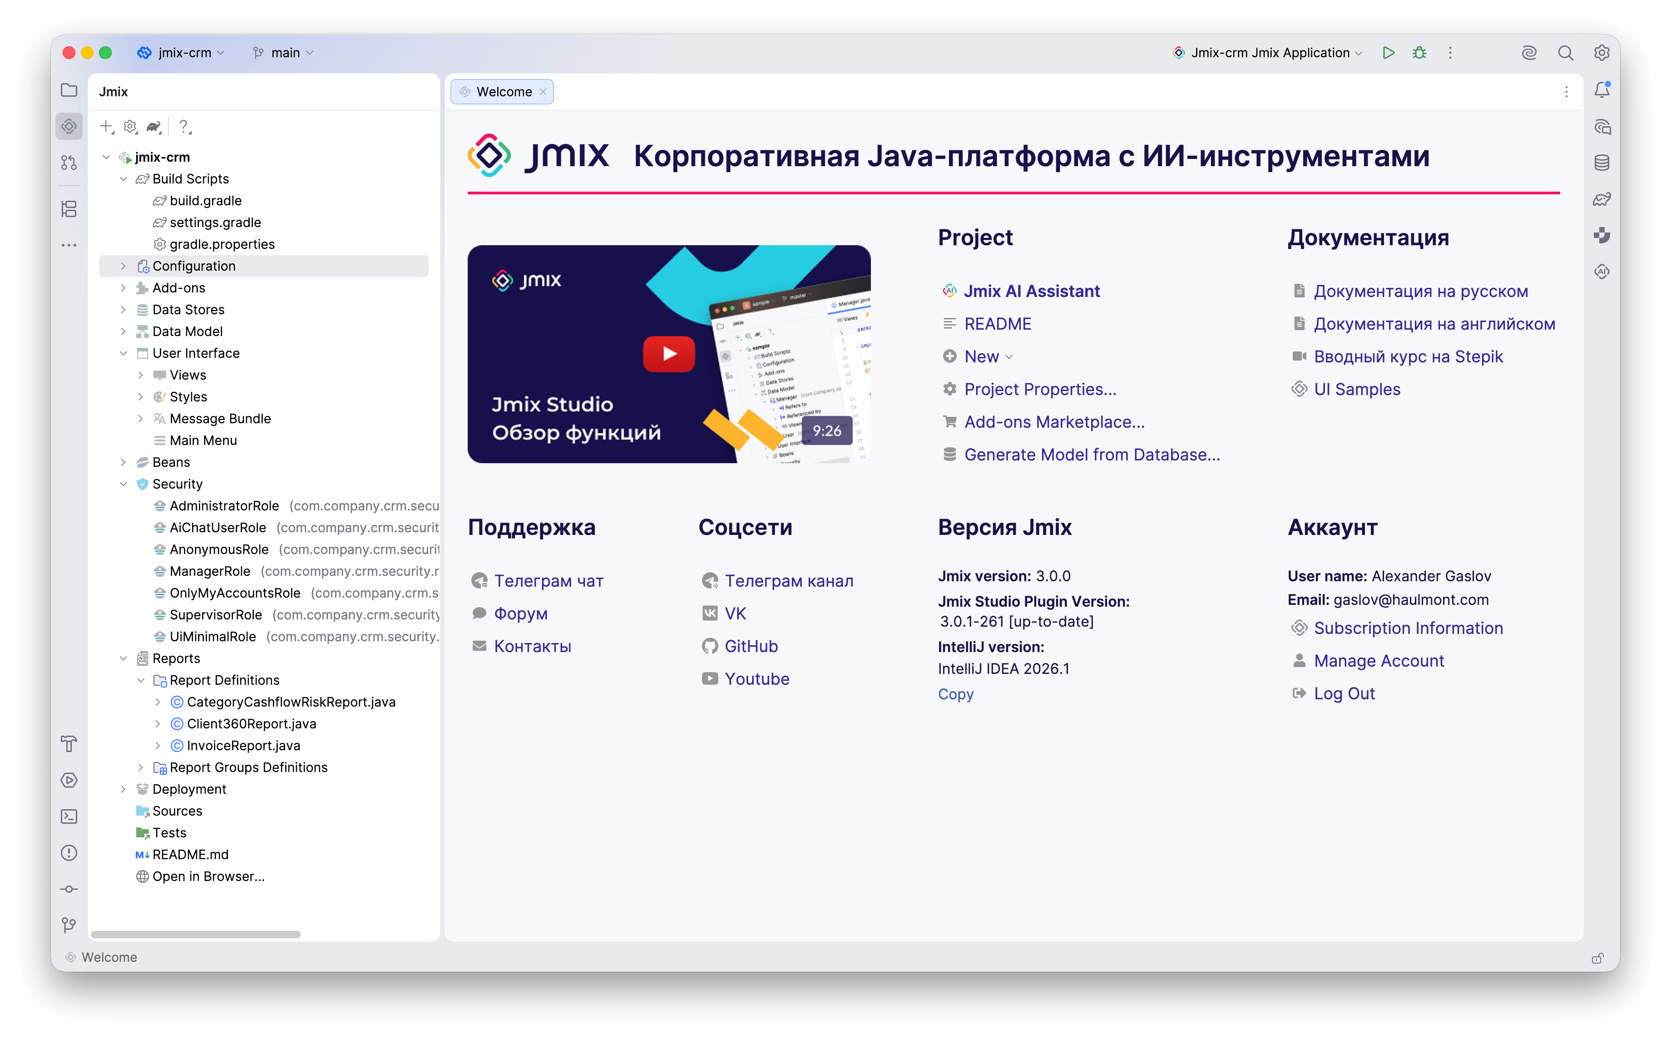This screenshot has height=1039, width=1671.
Task: Open the AI Chat tool window icon
Action: click(1602, 127)
